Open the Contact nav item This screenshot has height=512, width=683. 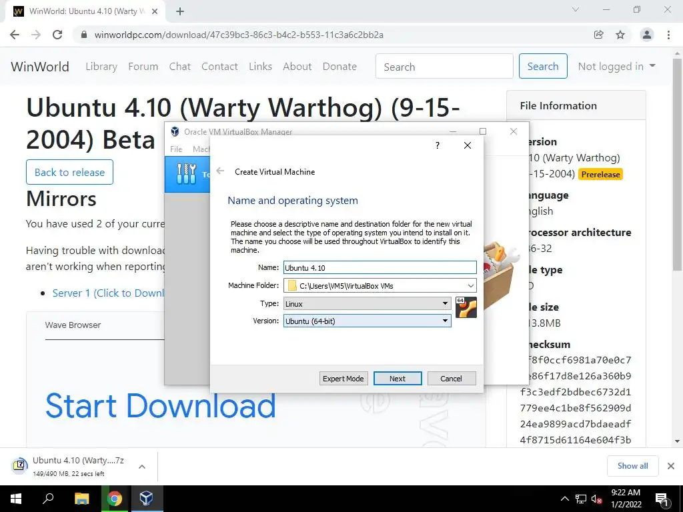point(219,66)
